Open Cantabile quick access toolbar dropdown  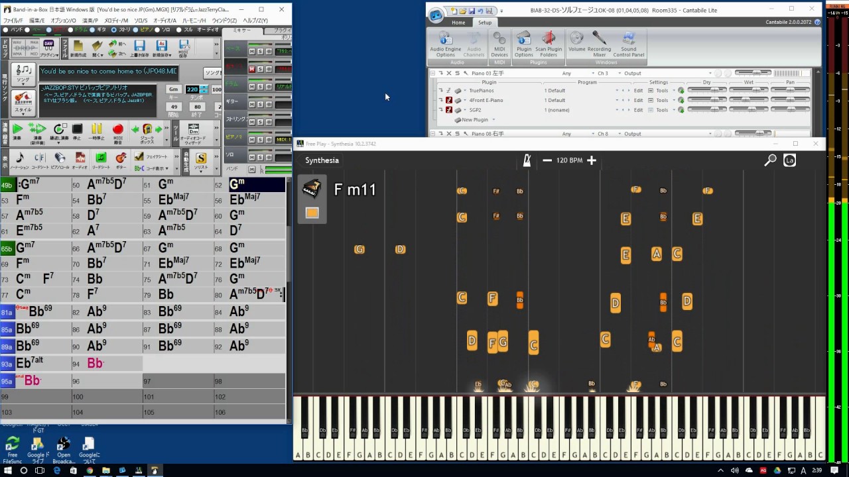502,11
